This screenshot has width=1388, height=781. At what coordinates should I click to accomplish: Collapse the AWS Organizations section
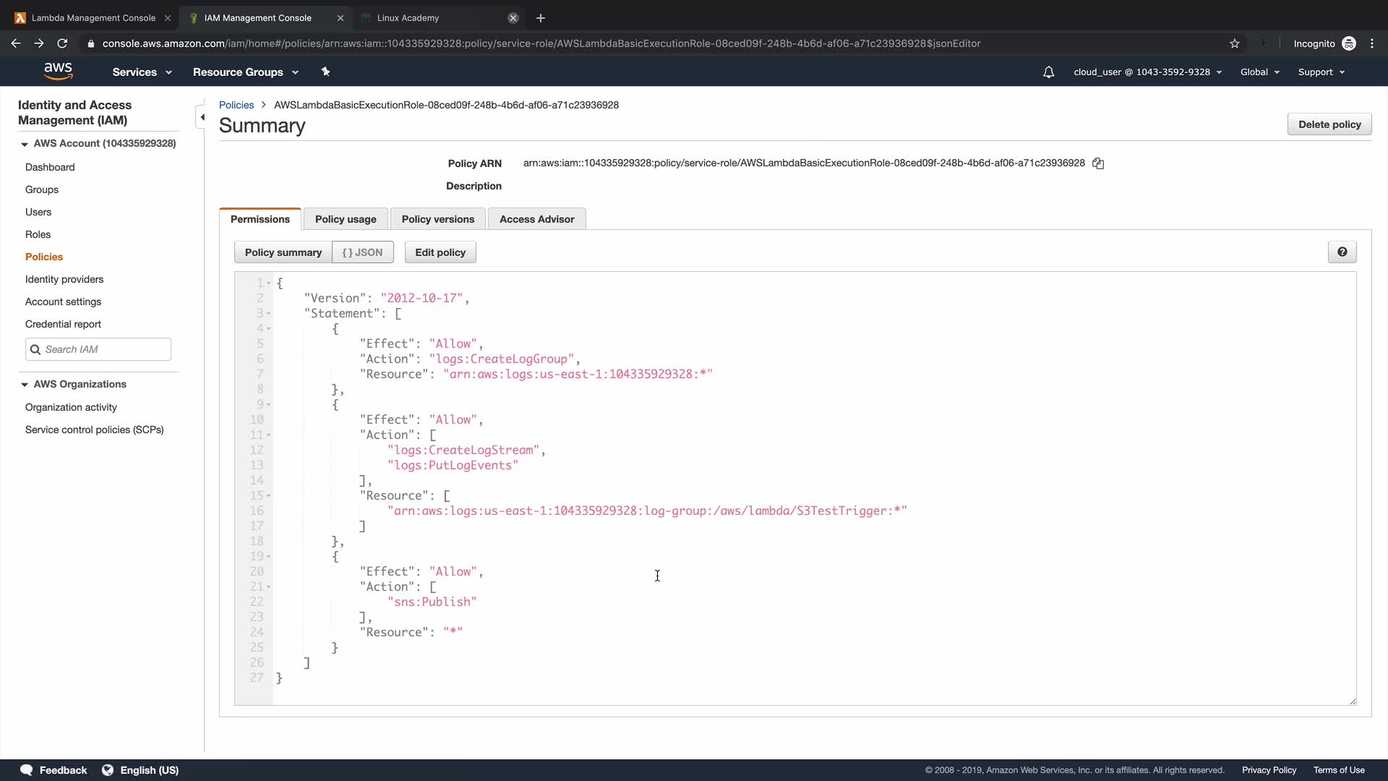coord(25,385)
